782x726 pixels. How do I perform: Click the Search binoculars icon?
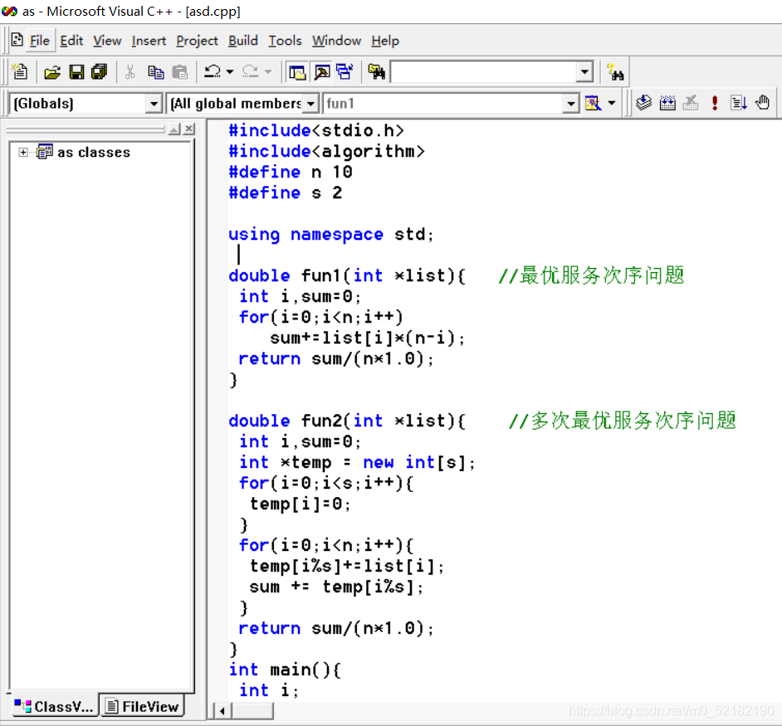[615, 73]
